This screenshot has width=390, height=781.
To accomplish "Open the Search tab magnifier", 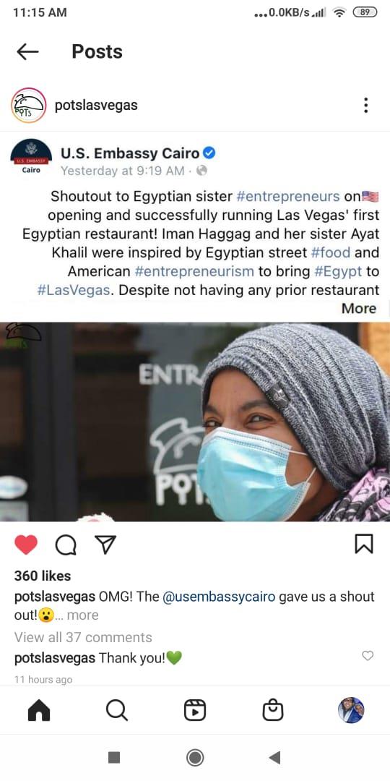I will pyautogui.click(x=117, y=710).
